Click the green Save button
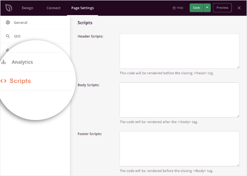247x176 pixels. [196, 8]
